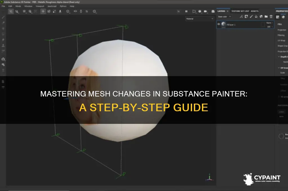Click the Filtering label in Properties

click(281, 35)
